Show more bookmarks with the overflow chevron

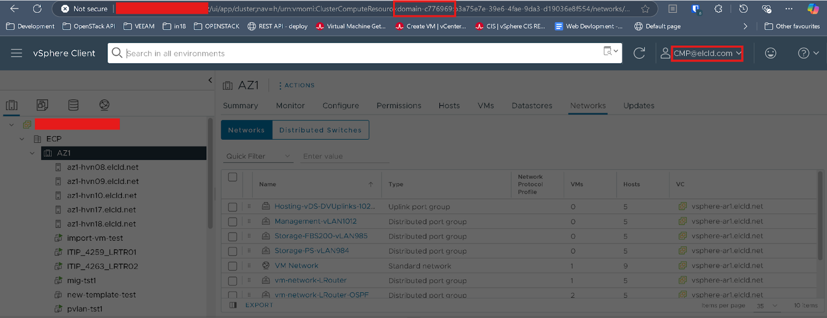coord(745,26)
